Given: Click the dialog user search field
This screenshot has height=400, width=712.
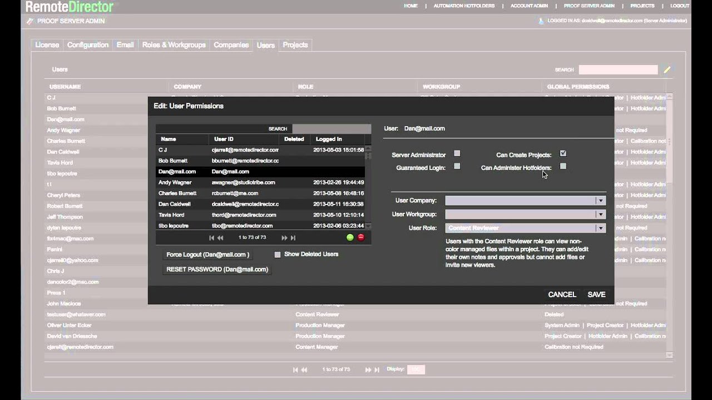Looking at the screenshot, I should coord(332,128).
